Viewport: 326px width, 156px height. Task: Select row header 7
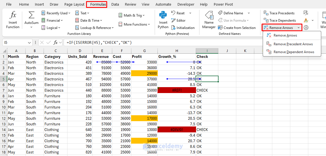click(x=4, y=90)
